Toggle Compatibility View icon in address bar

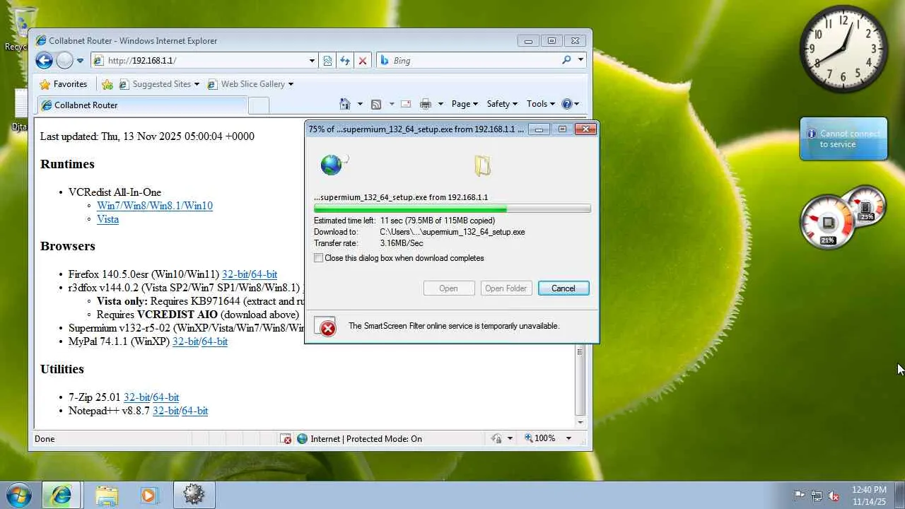[327, 61]
